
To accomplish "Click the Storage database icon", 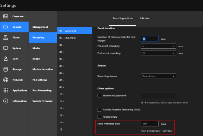I will 5,69.
